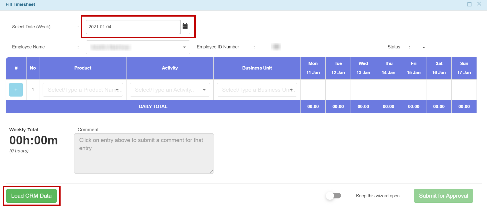487x219 pixels.
Task: Close the Fill Timesheet dialog
Action: click(479, 4)
